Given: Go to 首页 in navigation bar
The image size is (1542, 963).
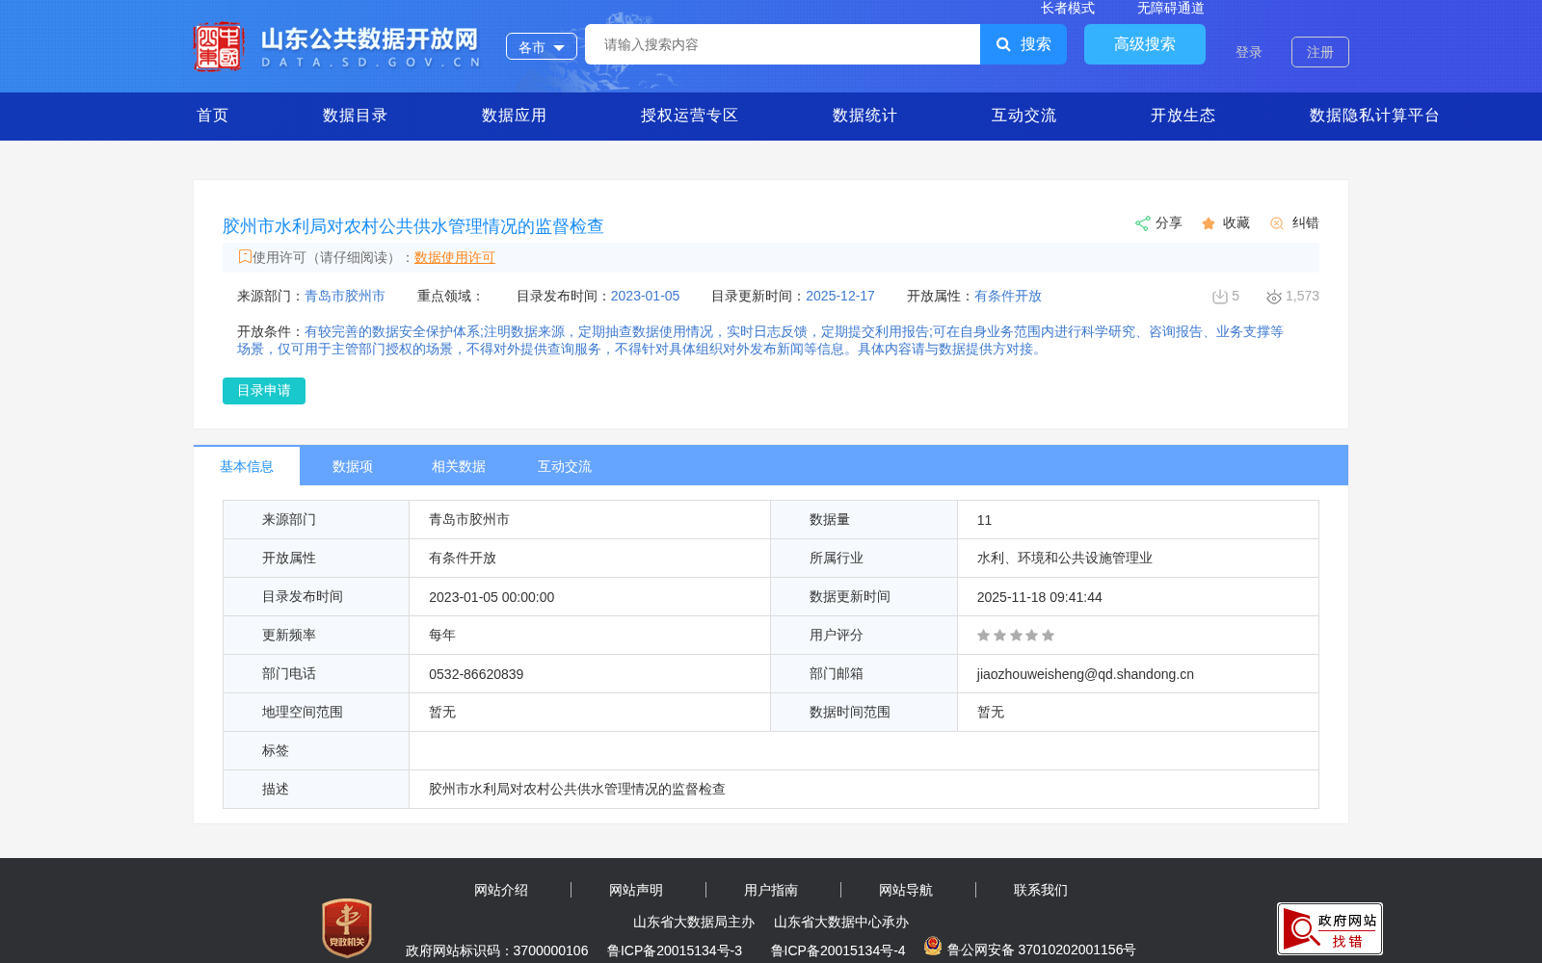Looking at the screenshot, I should 213,116.
